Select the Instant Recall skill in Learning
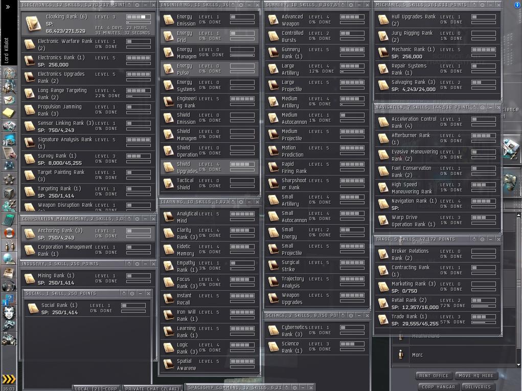 (210, 299)
